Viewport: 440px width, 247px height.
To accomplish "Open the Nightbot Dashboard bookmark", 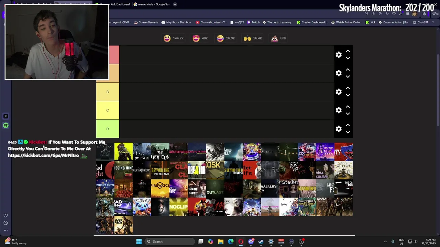I will coord(177,22).
